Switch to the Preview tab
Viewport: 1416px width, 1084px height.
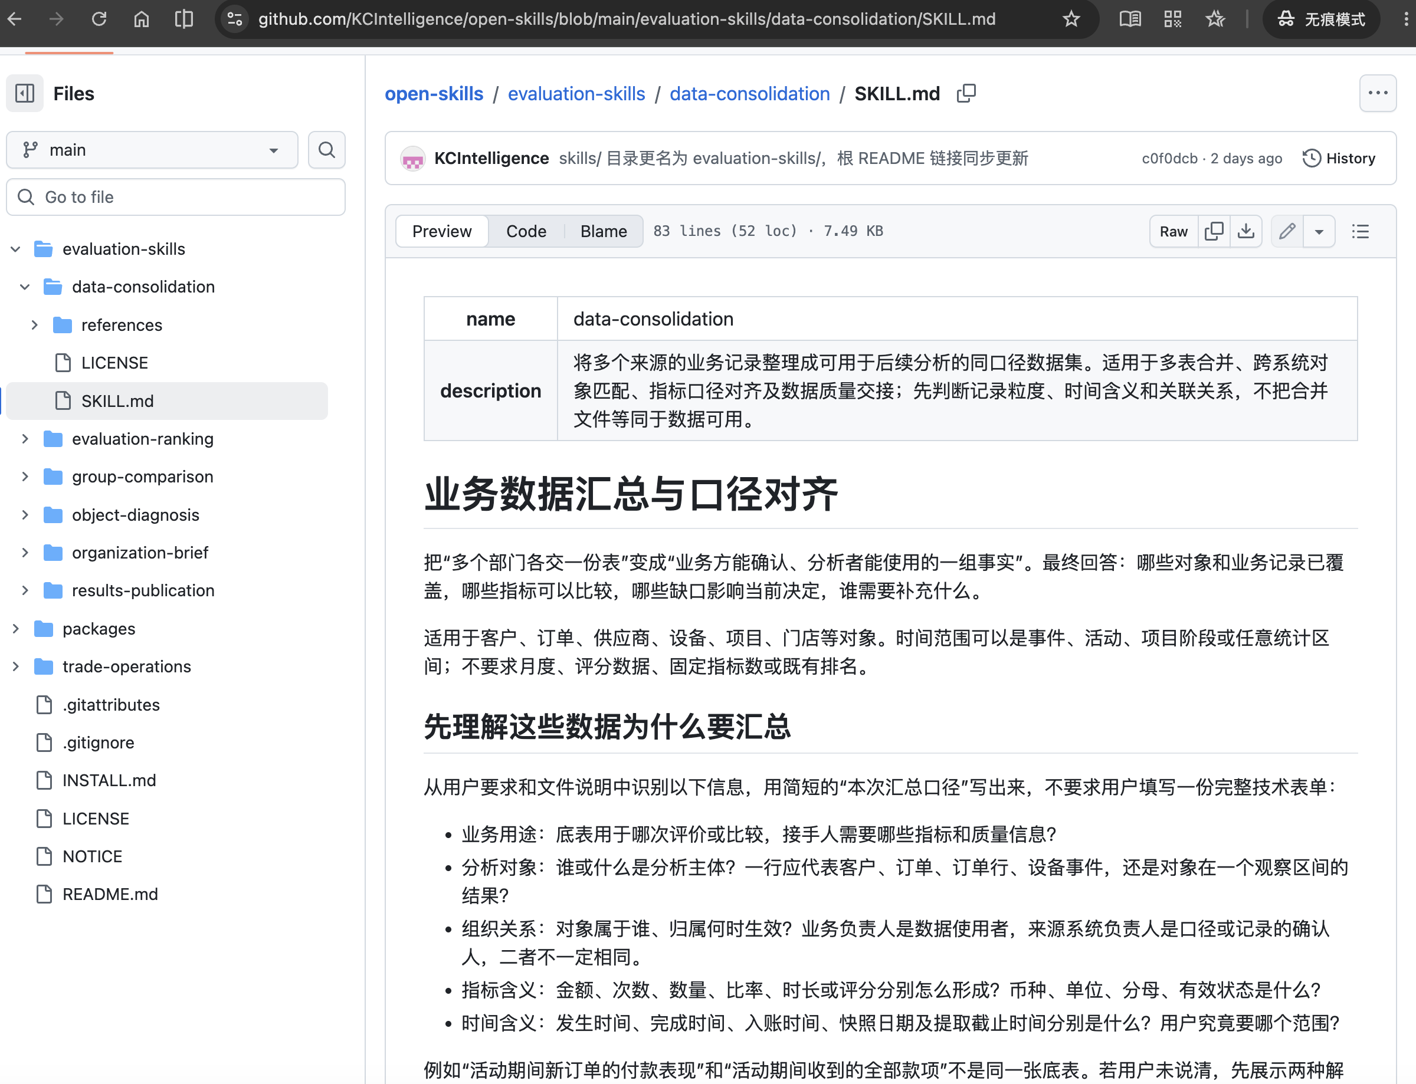coord(442,231)
